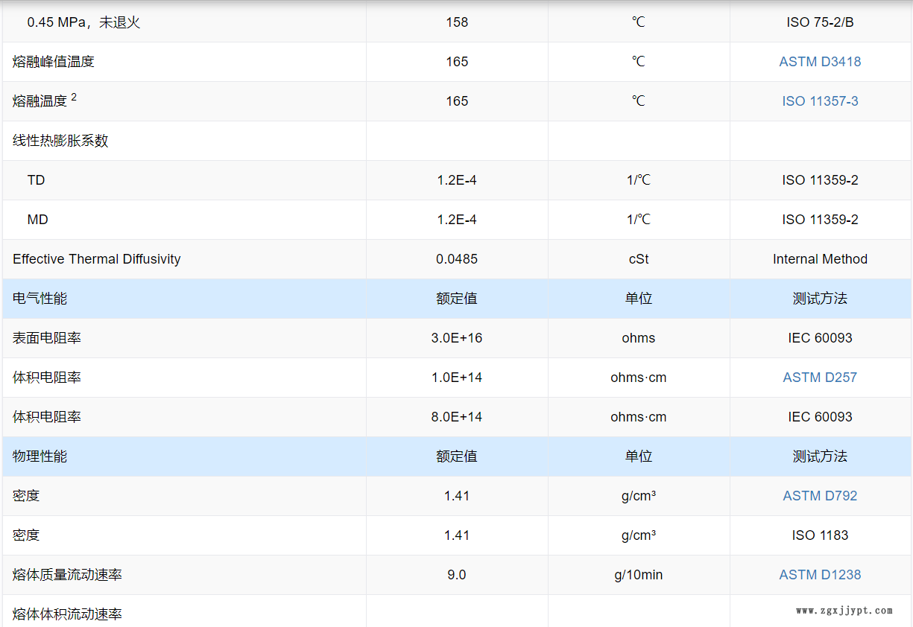Click the value 158

tap(457, 22)
